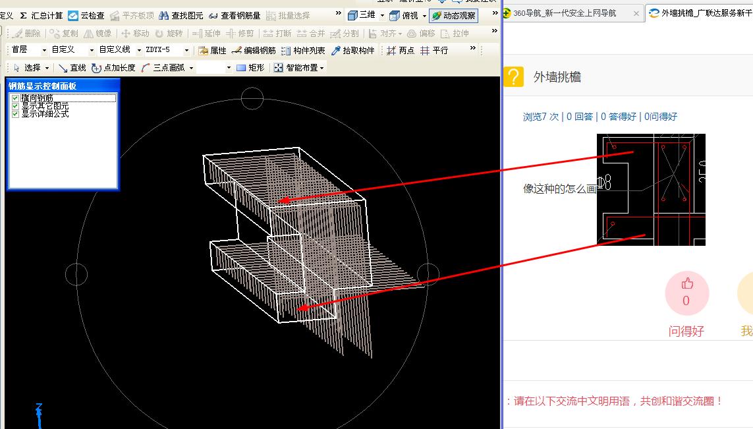Click the grayed 平齐板顶 tool
Screen dimensions: 753x429
132,15
